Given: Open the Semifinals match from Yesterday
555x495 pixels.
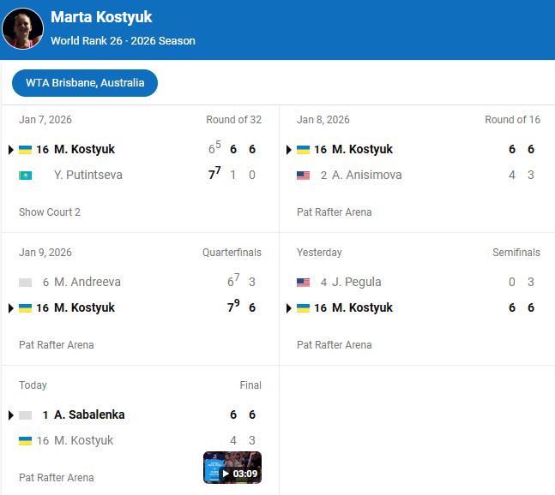Looking at the screenshot, I should (418, 295).
